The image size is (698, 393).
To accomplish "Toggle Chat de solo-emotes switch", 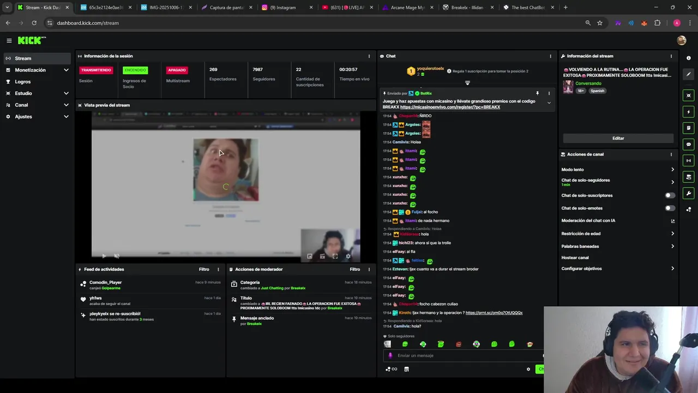I will 670,208.
